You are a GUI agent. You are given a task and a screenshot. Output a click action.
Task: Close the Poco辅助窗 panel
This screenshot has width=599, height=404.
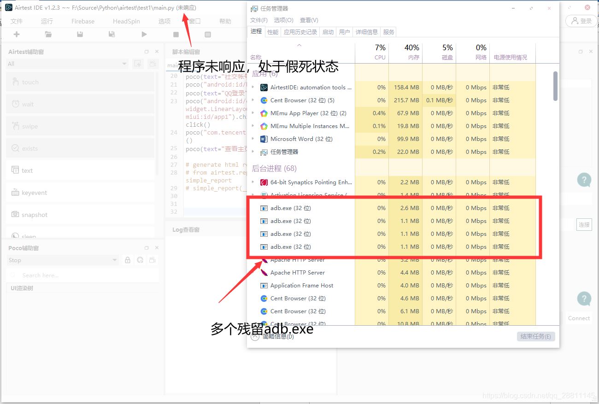pos(157,248)
